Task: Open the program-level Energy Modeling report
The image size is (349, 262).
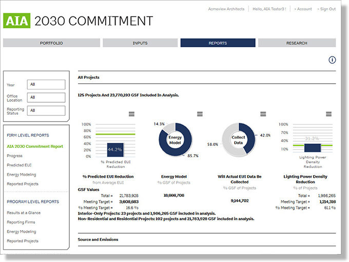Action: (22, 232)
